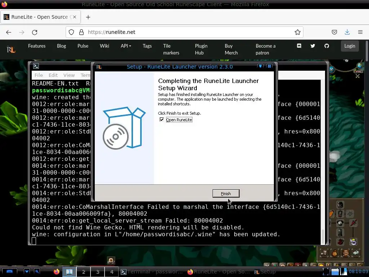Launch Firefox from taskbar quick launch icon
The width and height of the screenshot is (369, 277).
[x=57, y=272]
